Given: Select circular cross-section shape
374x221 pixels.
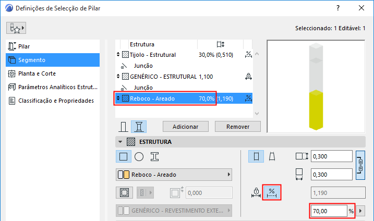Looking at the screenshot, I should tap(139, 156).
